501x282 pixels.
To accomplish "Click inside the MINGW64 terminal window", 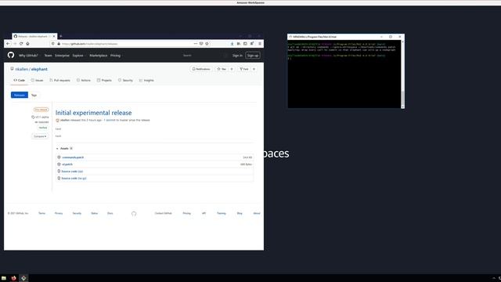I will click(344, 74).
